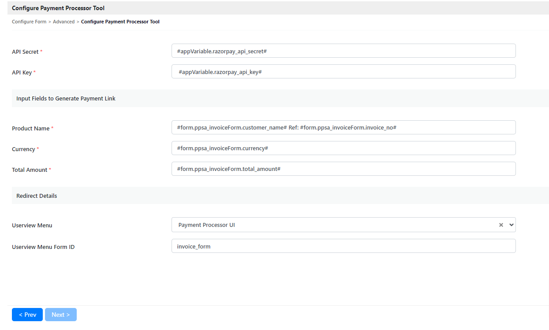Clear the Userview Menu selection
The width and height of the screenshot is (549, 330).
[x=501, y=225]
